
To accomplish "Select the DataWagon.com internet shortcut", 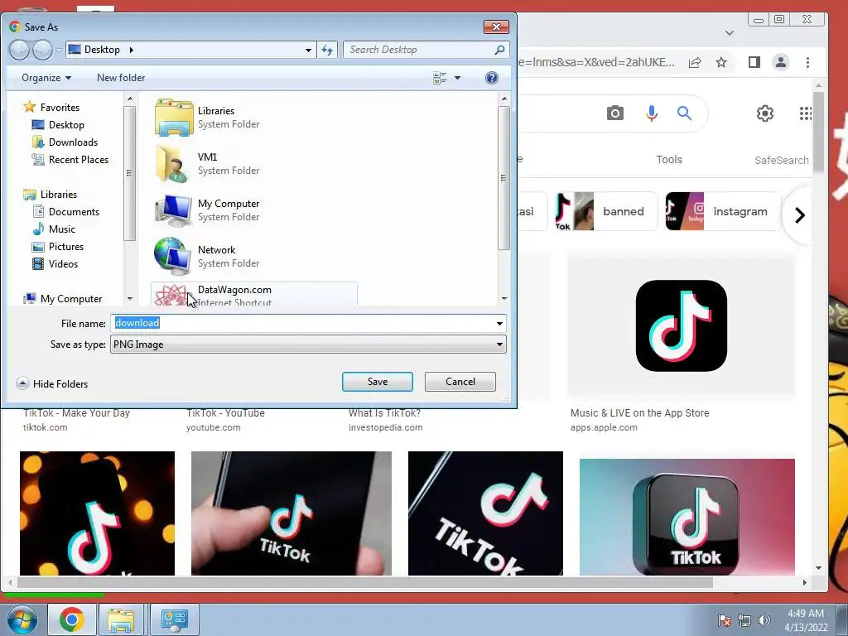I will (254, 295).
